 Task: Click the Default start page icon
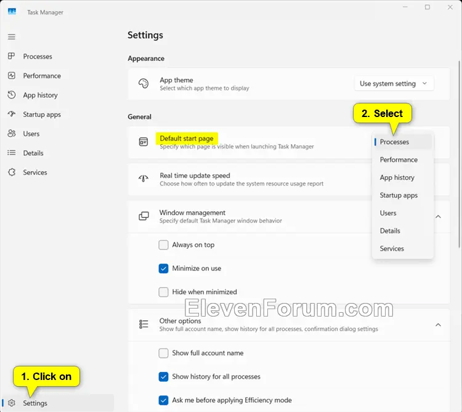point(144,142)
